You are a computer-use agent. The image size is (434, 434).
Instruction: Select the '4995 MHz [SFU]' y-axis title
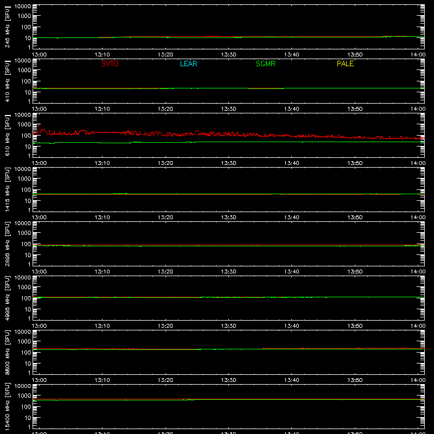[7, 298]
